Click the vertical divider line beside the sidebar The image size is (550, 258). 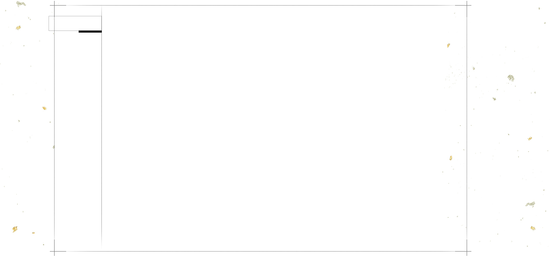click(102, 127)
